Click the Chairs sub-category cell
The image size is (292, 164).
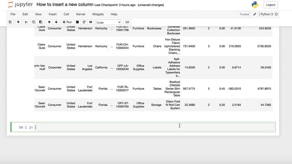coord(157,46)
